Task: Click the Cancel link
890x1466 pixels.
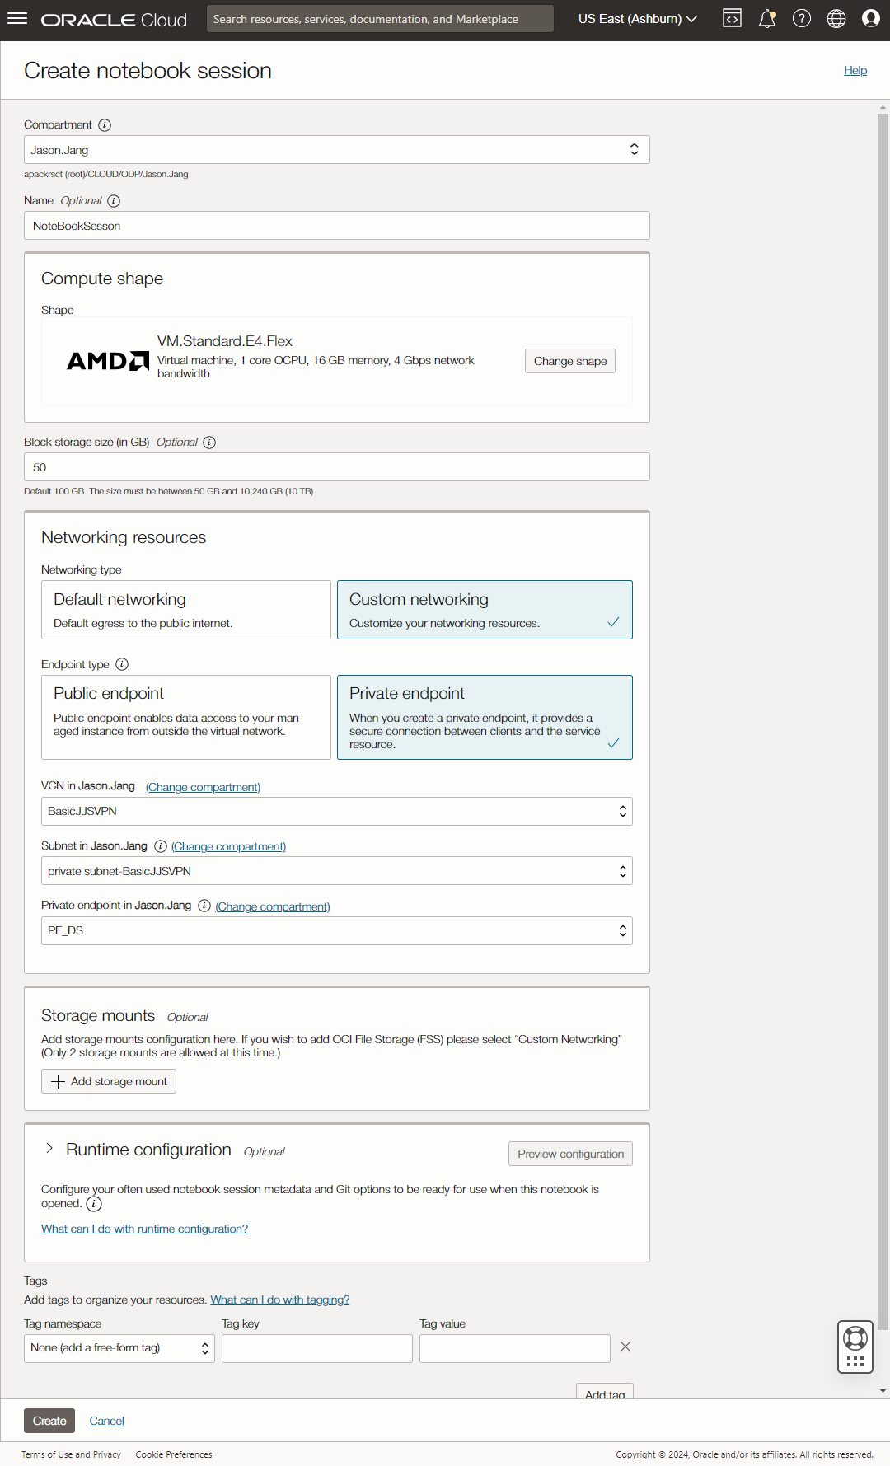Action: [x=106, y=1421]
